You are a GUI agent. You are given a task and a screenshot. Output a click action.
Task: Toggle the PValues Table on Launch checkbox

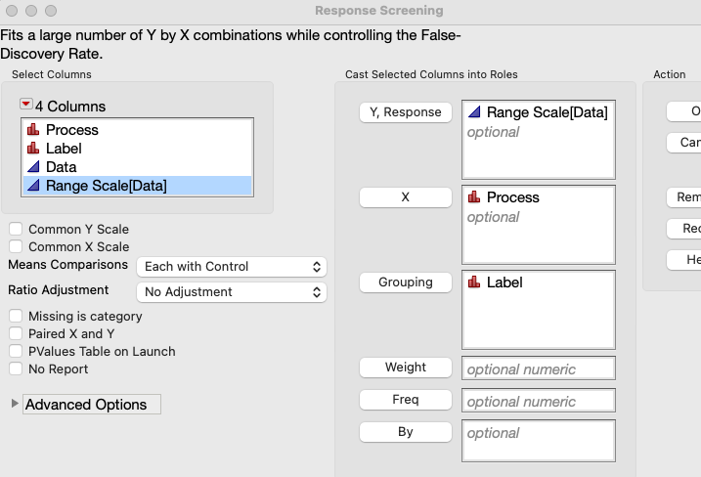tap(16, 352)
